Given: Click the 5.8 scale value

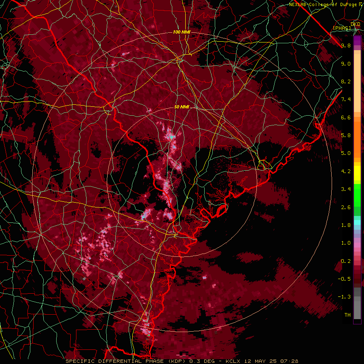Looking at the screenshot, I should (x=346, y=135).
